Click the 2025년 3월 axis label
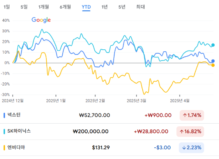The image size is (219, 159). [136, 101]
